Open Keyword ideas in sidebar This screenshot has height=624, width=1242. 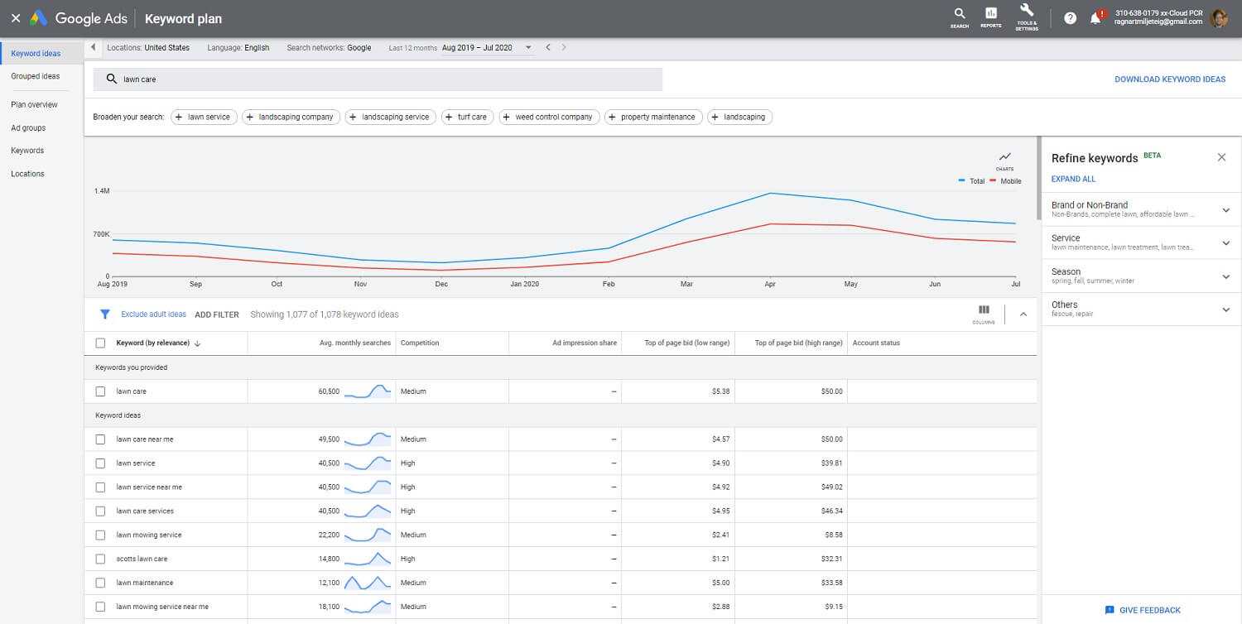[36, 54]
